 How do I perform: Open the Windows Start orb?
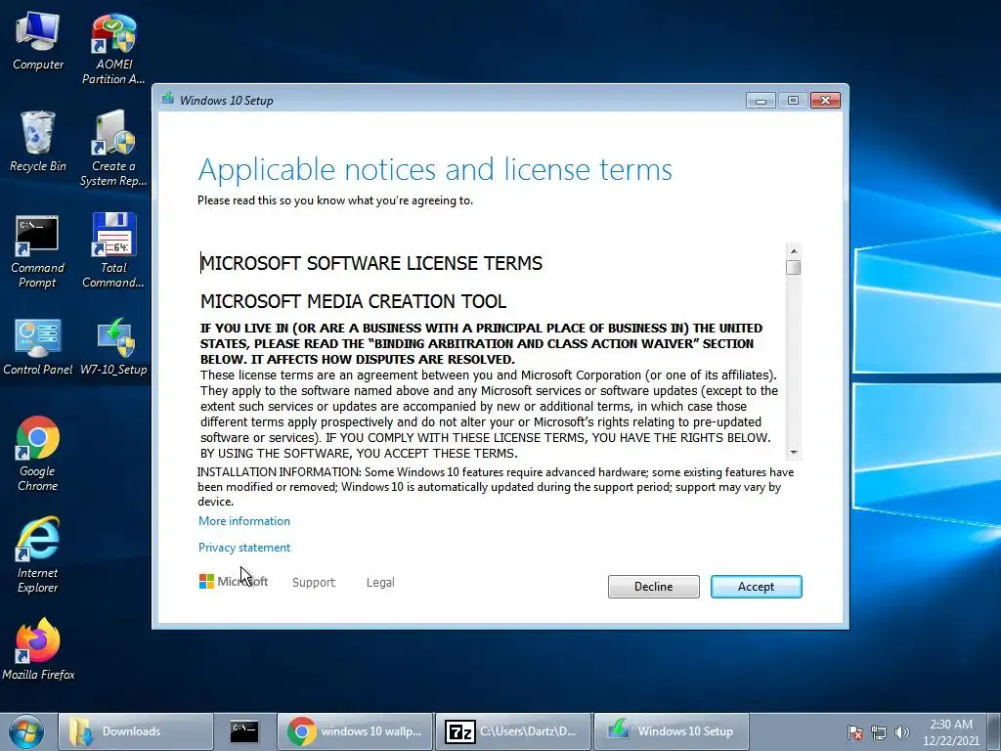pos(26,731)
